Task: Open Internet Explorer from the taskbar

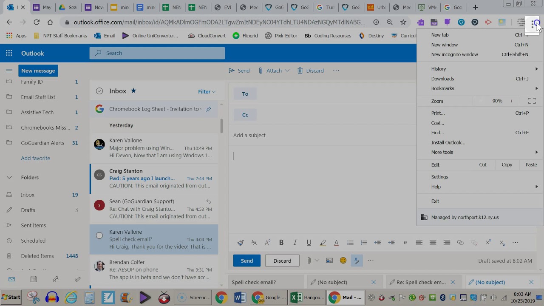Action: coord(71,297)
